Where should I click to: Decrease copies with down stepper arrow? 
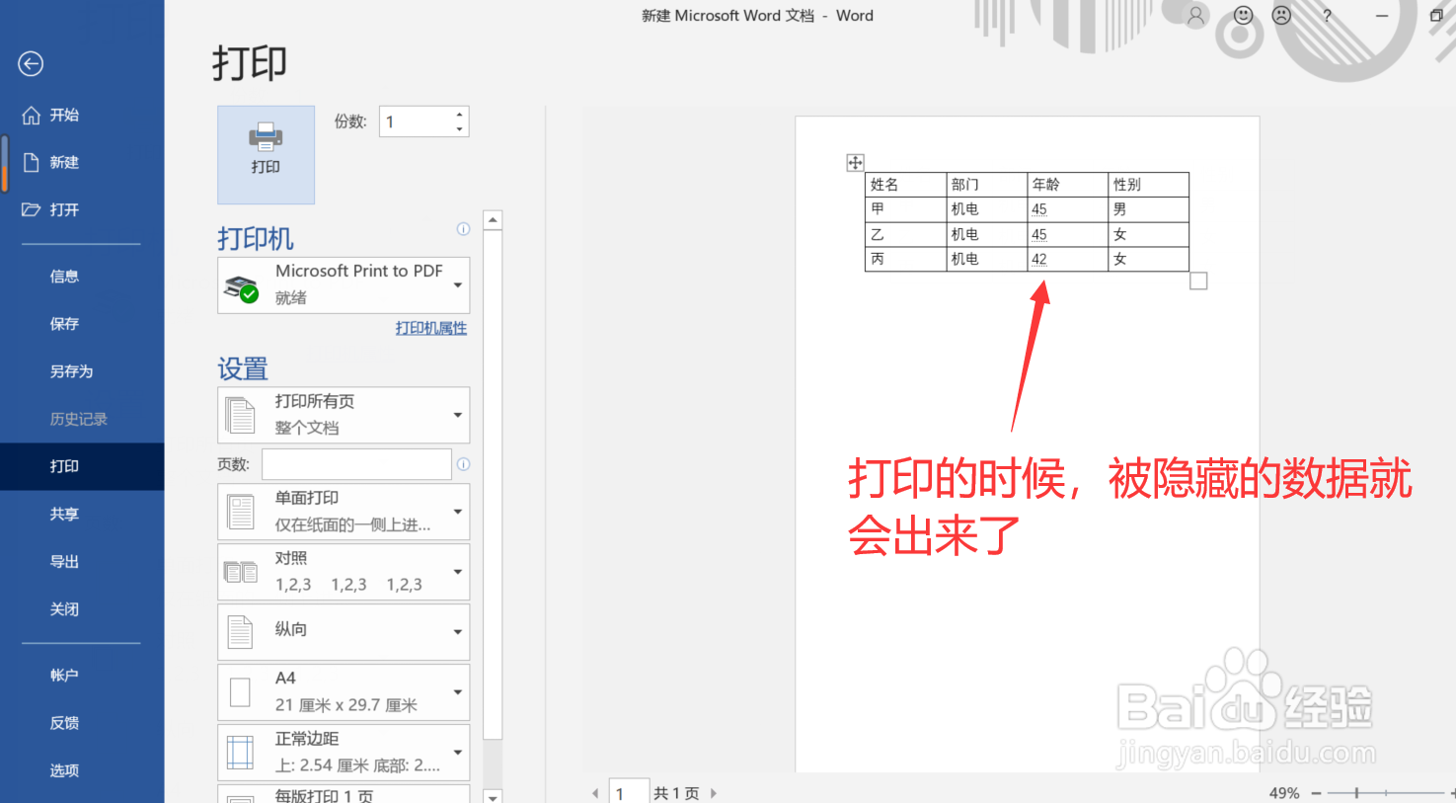pos(459,129)
